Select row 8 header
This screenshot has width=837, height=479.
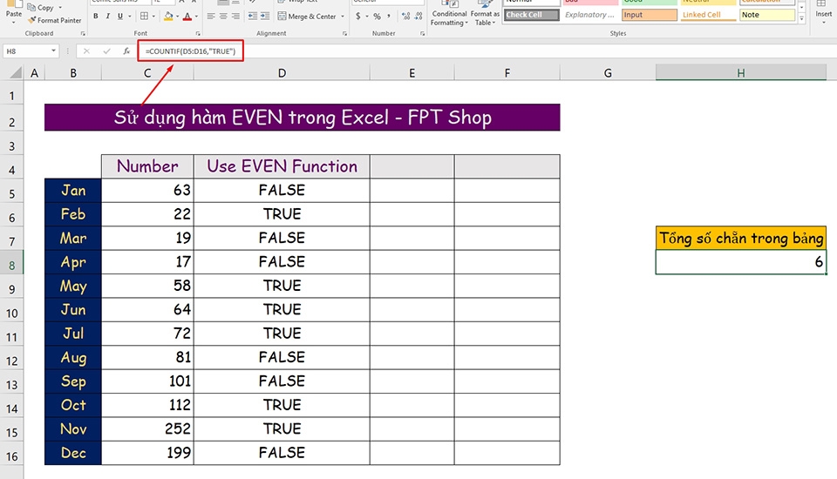pos(11,265)
